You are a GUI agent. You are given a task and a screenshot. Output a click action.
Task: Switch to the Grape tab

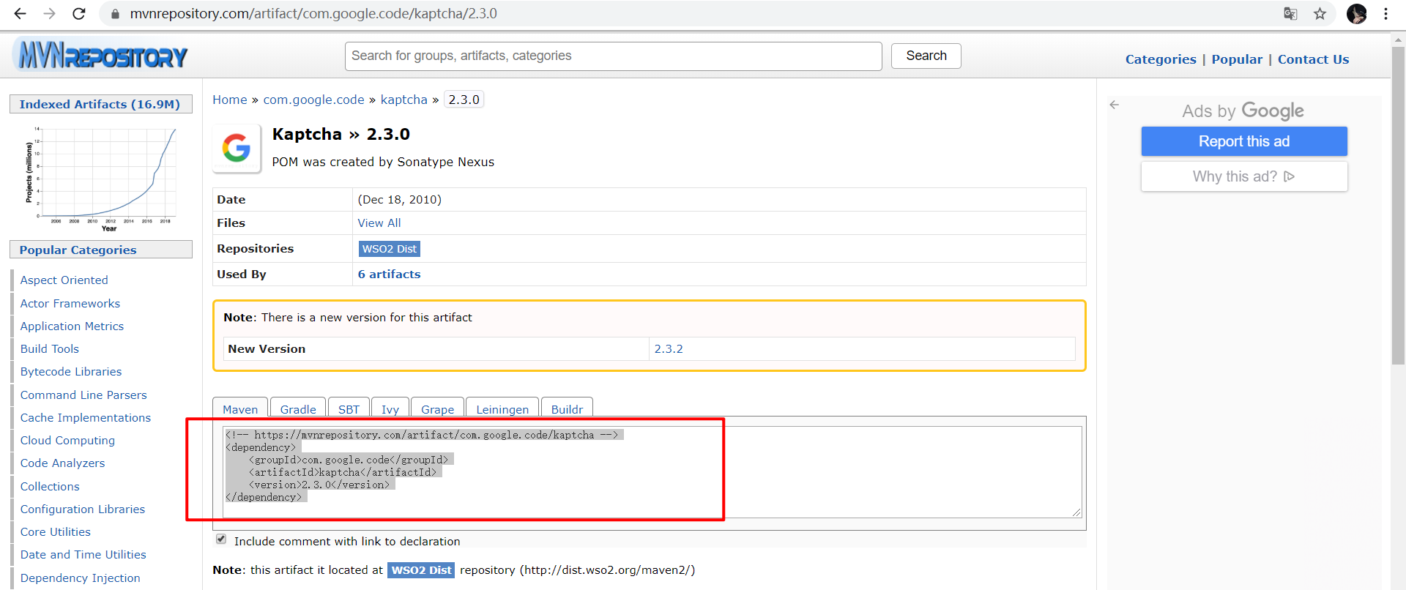pyautogui.click(x=437, y=408)
